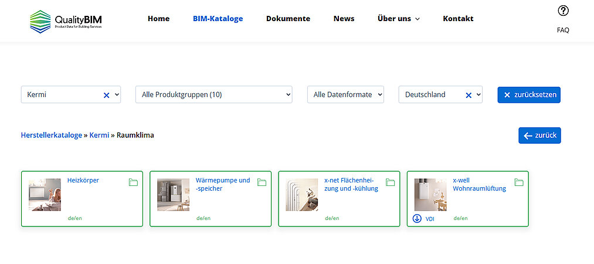This screenshot has height=264, width=594.
Task: Click the QualityBIM logo
Action: 66,21
